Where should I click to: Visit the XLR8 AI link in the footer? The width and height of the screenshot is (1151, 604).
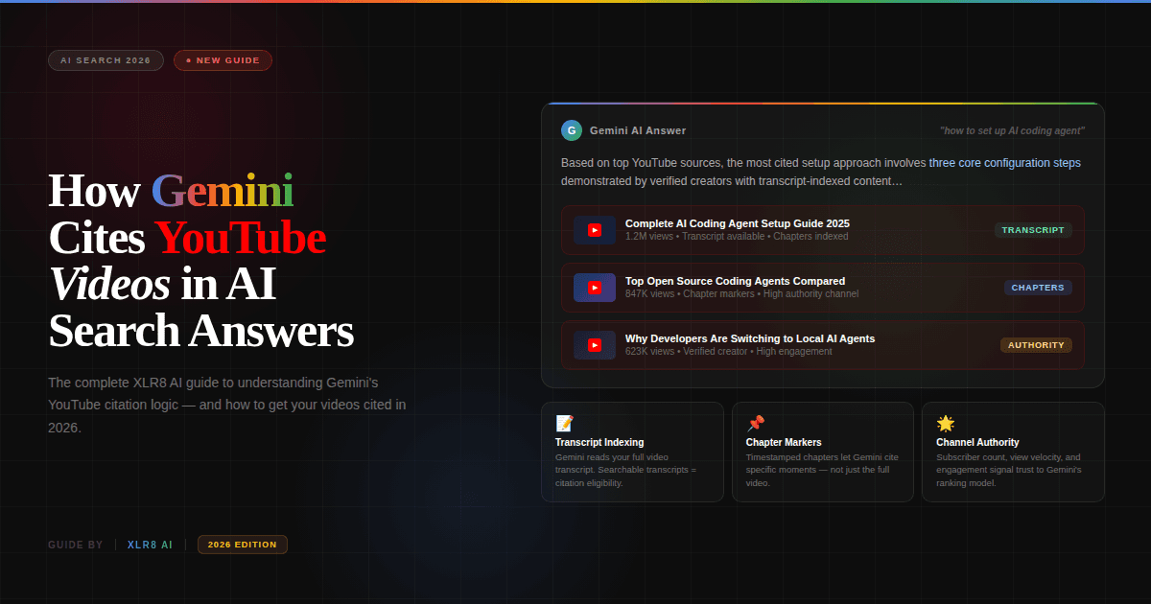[x=150, y=544]
